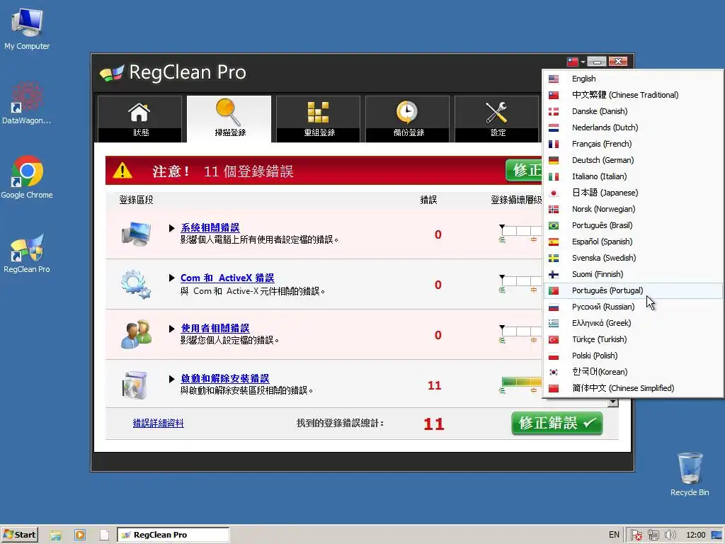Open the language flag dropdown in title bar
Screen dimensions: 725x544
click(x=576, y=62)
